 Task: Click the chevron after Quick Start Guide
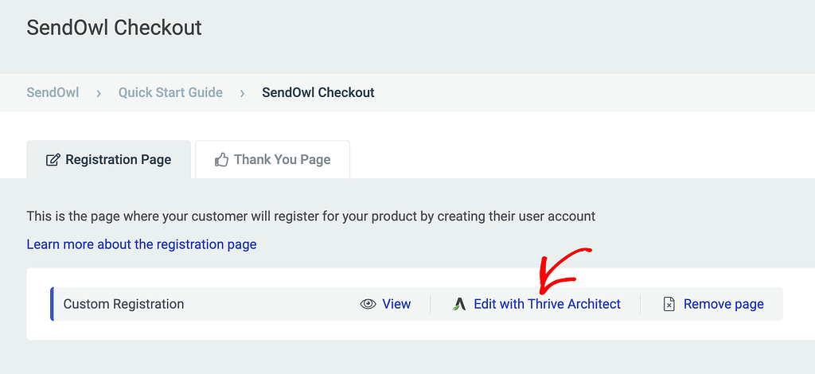[x=242, y=93]
